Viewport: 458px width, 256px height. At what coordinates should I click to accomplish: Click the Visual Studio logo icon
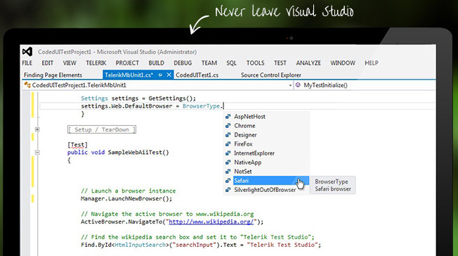point(27,52)
